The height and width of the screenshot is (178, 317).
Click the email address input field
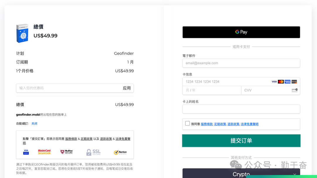[241, 63]
